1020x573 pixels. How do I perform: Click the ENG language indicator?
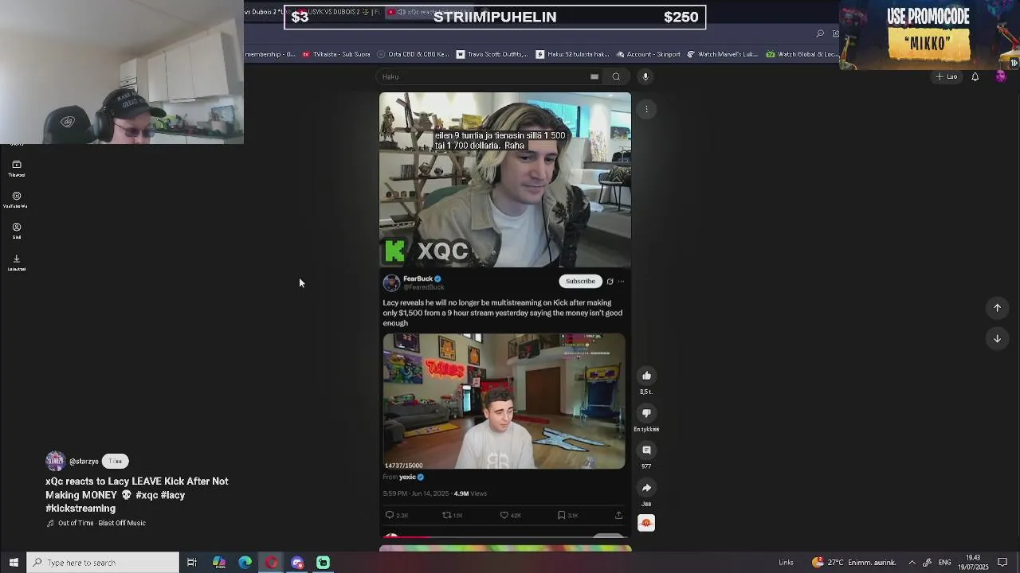[x=944, y=563]
